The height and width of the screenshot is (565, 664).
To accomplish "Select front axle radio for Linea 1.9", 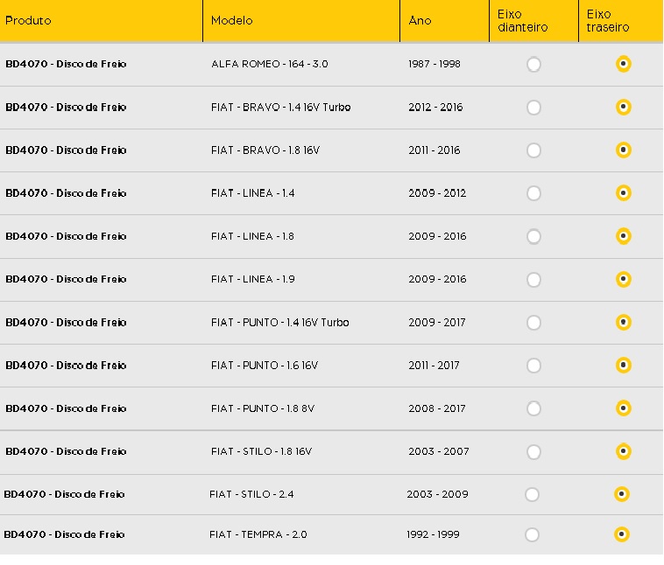I will click(x=533, y=280).
